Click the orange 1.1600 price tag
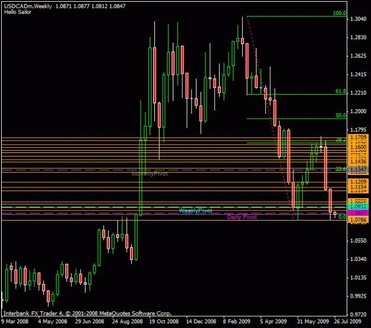This screenshot has width=371, height=328. click(x=358, y=147)
